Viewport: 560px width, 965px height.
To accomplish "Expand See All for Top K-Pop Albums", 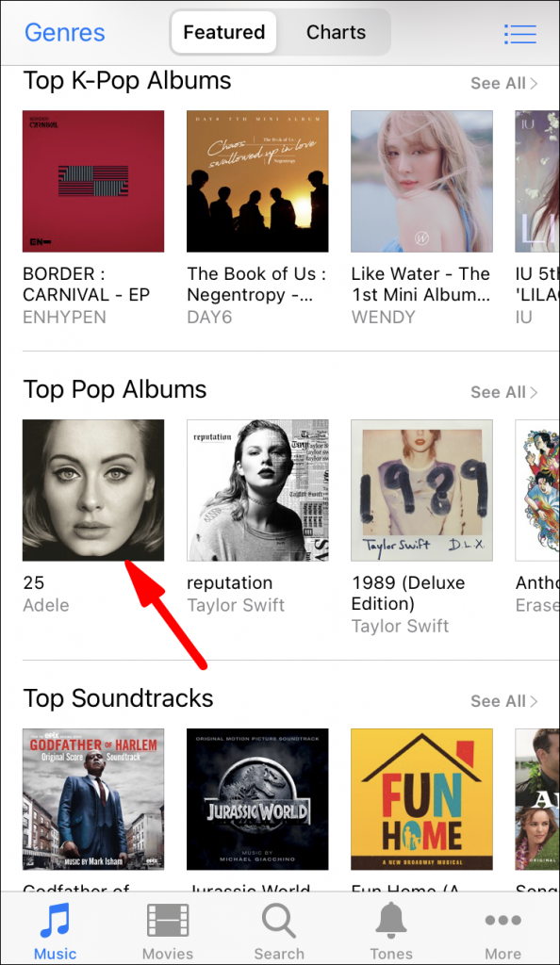I will tap(504, 83).
